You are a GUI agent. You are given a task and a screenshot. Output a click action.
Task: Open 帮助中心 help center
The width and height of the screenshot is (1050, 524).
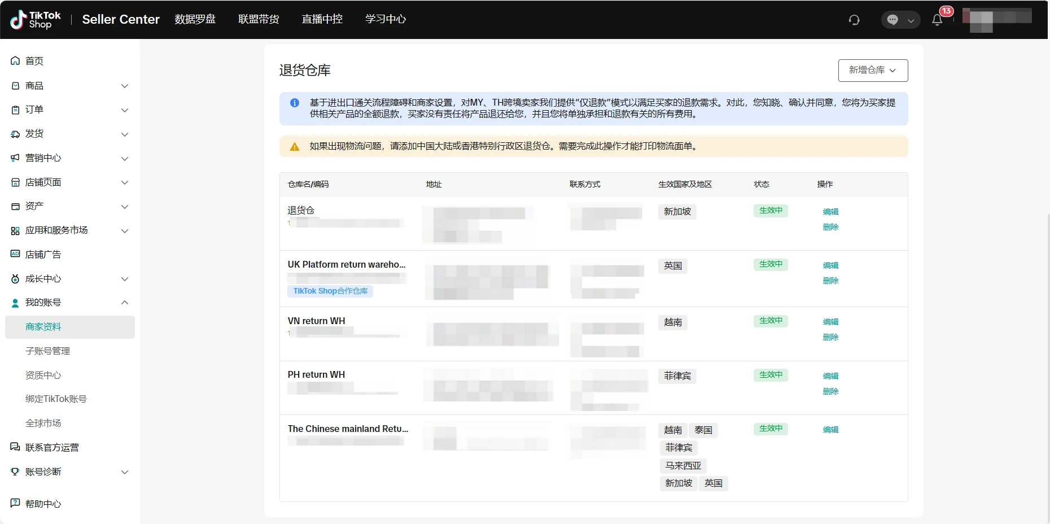point(43,504)
